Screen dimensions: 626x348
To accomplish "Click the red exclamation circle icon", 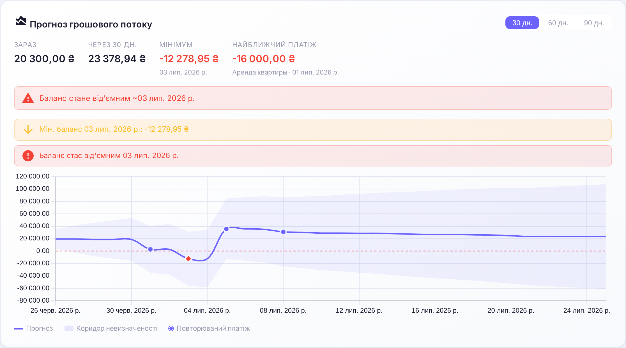I will [x=28, y=156].
